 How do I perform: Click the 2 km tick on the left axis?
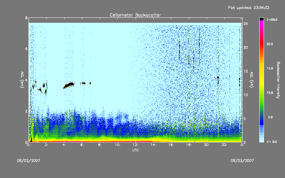(26, 111)
